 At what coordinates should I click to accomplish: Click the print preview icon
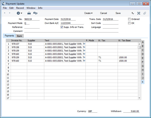click(35, 13)
